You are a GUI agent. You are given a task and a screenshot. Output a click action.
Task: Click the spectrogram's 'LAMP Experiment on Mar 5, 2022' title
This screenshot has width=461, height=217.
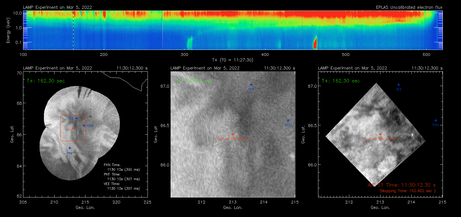coord(57,7)
